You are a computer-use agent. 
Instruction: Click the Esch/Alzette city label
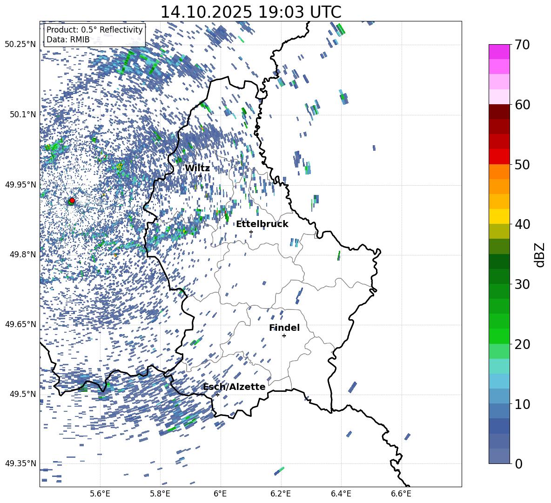234,387
